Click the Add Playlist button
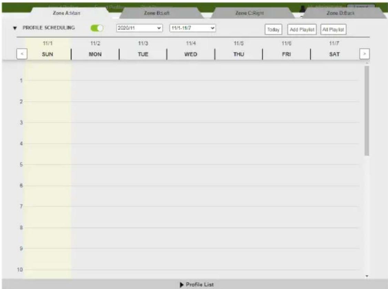This screenshot has height=289, width=388. 302,30
